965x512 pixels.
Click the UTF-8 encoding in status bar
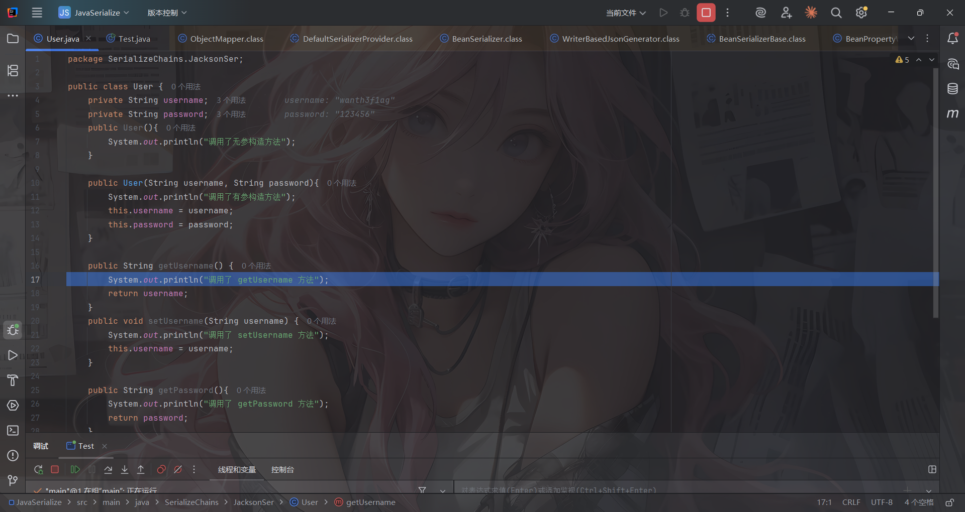coord(882,502)
